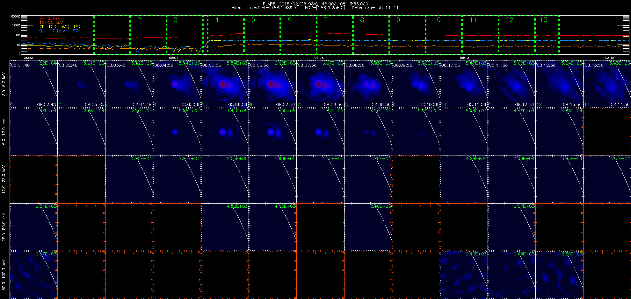631x299 pixels.
Task: Select the 3.0-6.0 keV image starting 08:01:48
Action: pyautogui.click(x=34, y=84)
